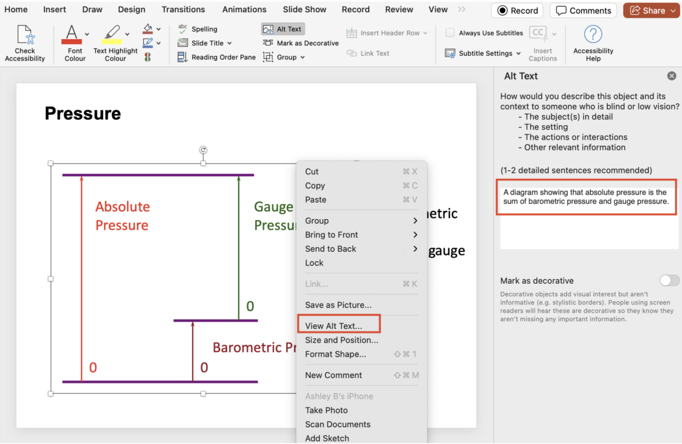Expand the Slide Title dropdown arrow

point(230,43)
